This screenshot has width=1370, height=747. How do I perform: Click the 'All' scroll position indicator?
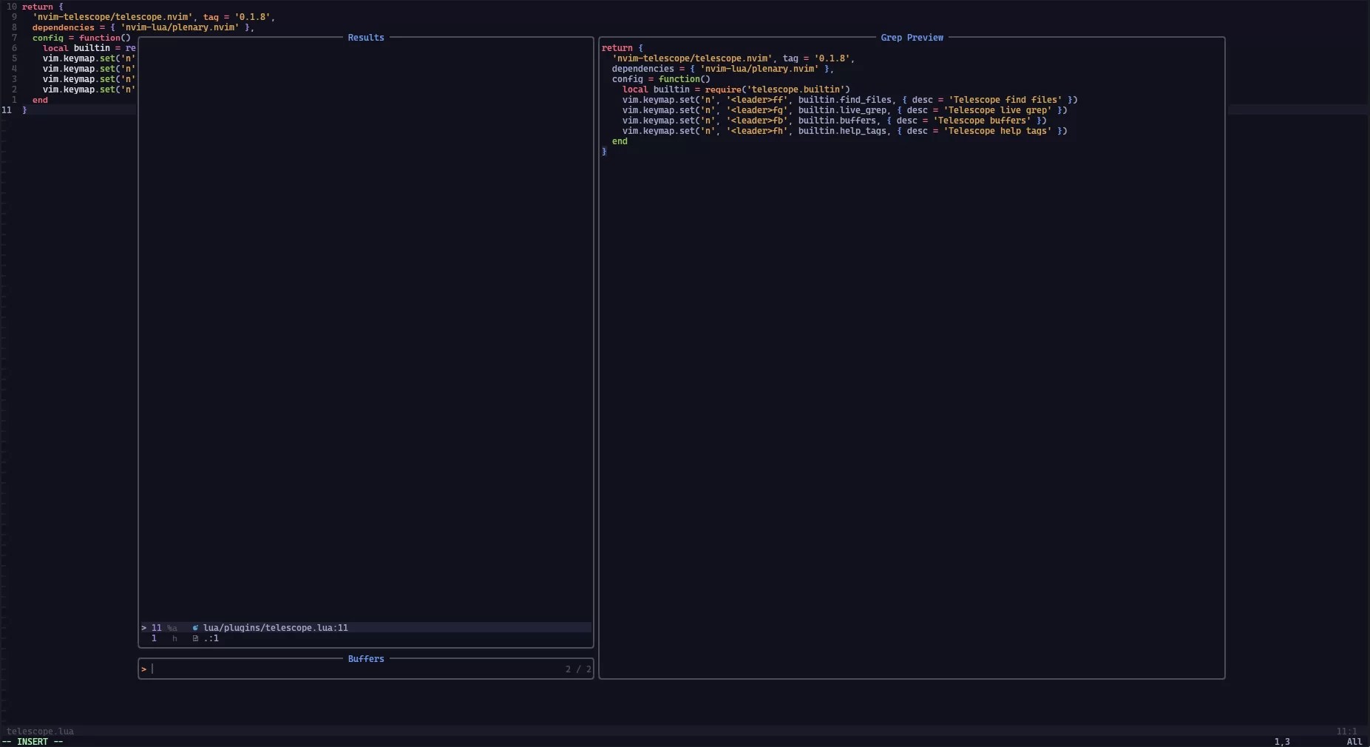(1354, 742)
